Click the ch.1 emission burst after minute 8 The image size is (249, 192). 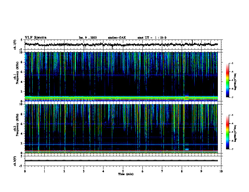click(x=187, y=97)
